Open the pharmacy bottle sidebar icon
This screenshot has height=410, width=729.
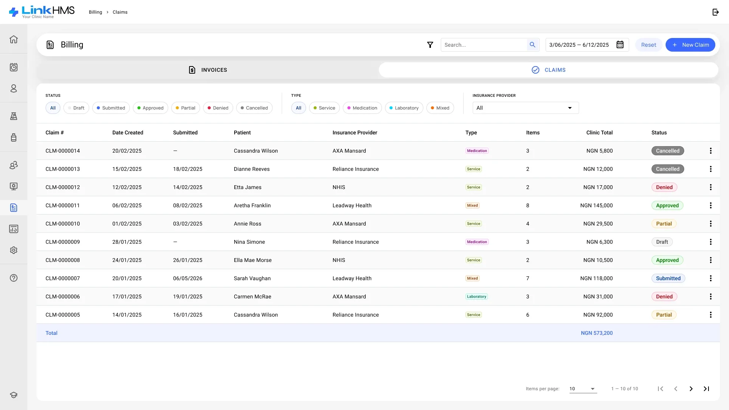[14, 137]
